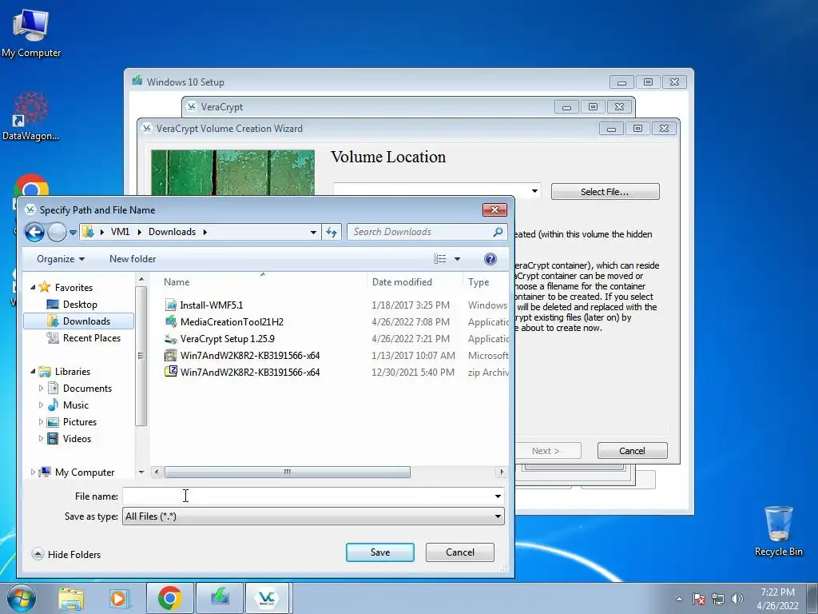Image resolution: width=818 pixels, height=614 pixels.
Task: Click the volume speaker icon in the system tray
Action: (737, 599)
